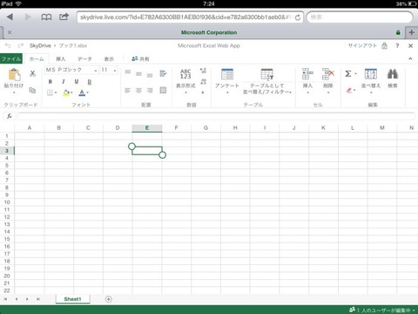Viewport: 418px width, 314px height.
Task: Focus the formula bar input
Action: click(216, 116)
